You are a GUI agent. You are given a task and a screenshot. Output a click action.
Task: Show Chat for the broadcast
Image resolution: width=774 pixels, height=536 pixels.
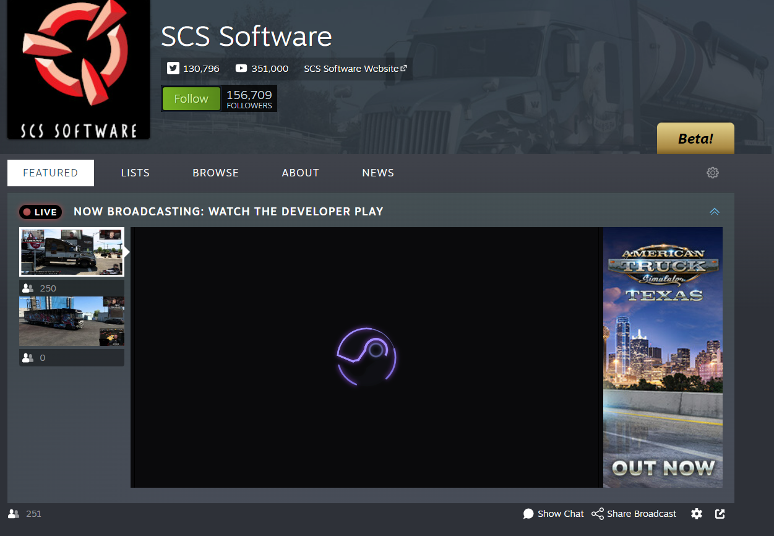[553, 514]
